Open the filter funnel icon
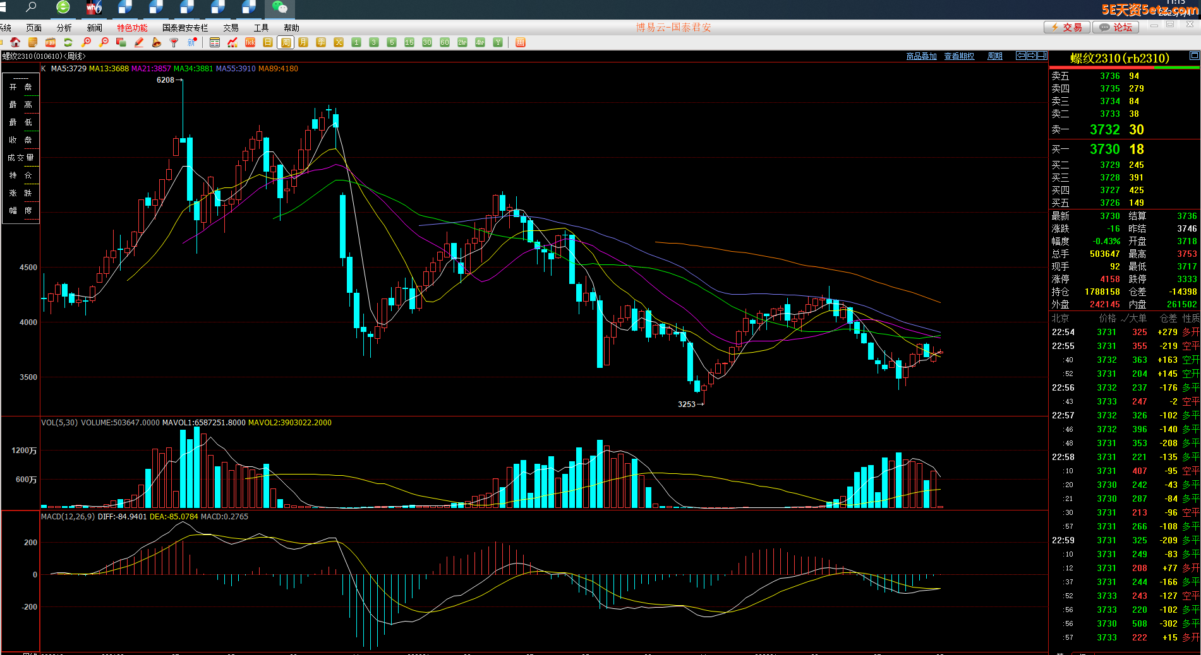Screen dimensions: 1201x655 click(x=174, y=42)
